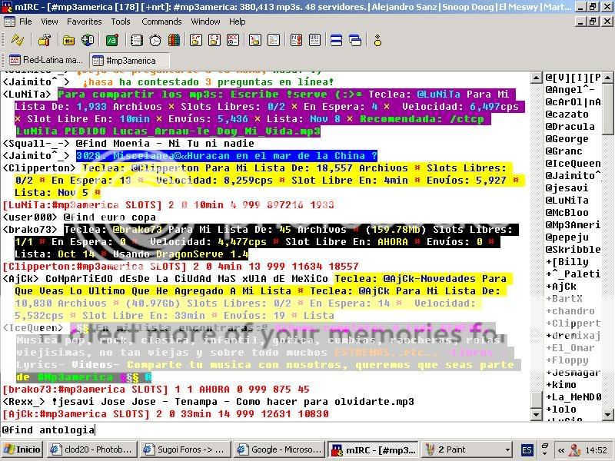
Task: Select nick @George in user list
Action: [x=567, y=139]
